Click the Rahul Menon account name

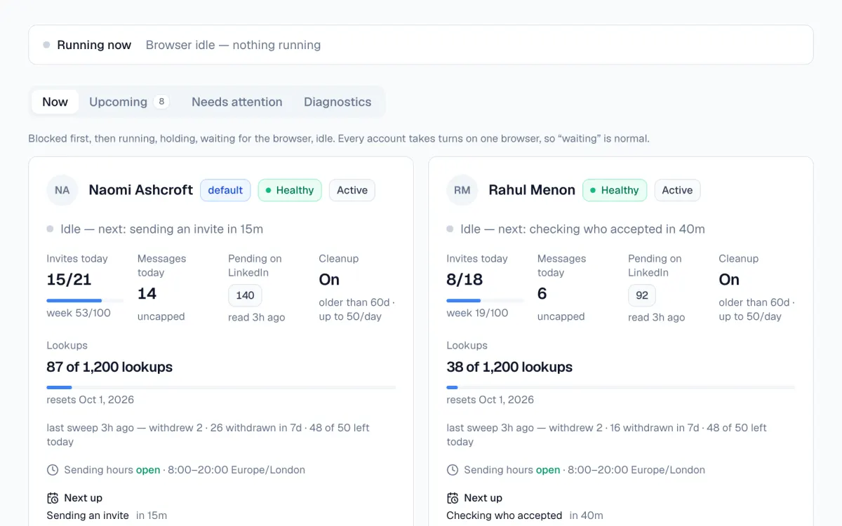[532, 190]
